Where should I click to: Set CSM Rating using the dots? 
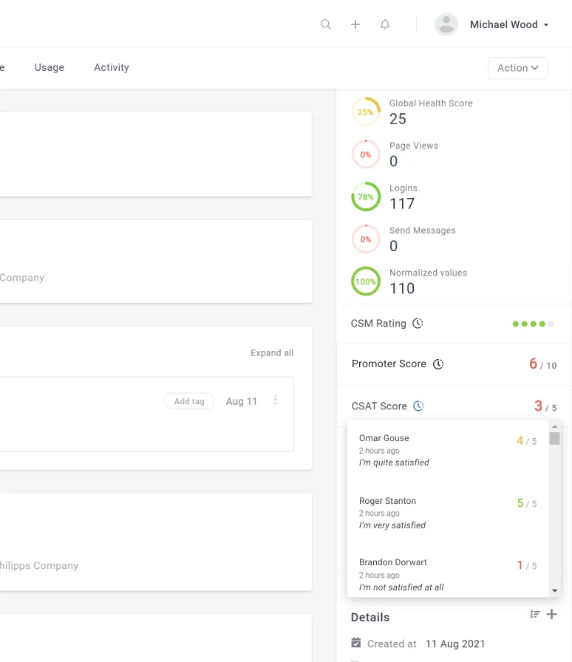pyautogui.click(x=533, y=324)
